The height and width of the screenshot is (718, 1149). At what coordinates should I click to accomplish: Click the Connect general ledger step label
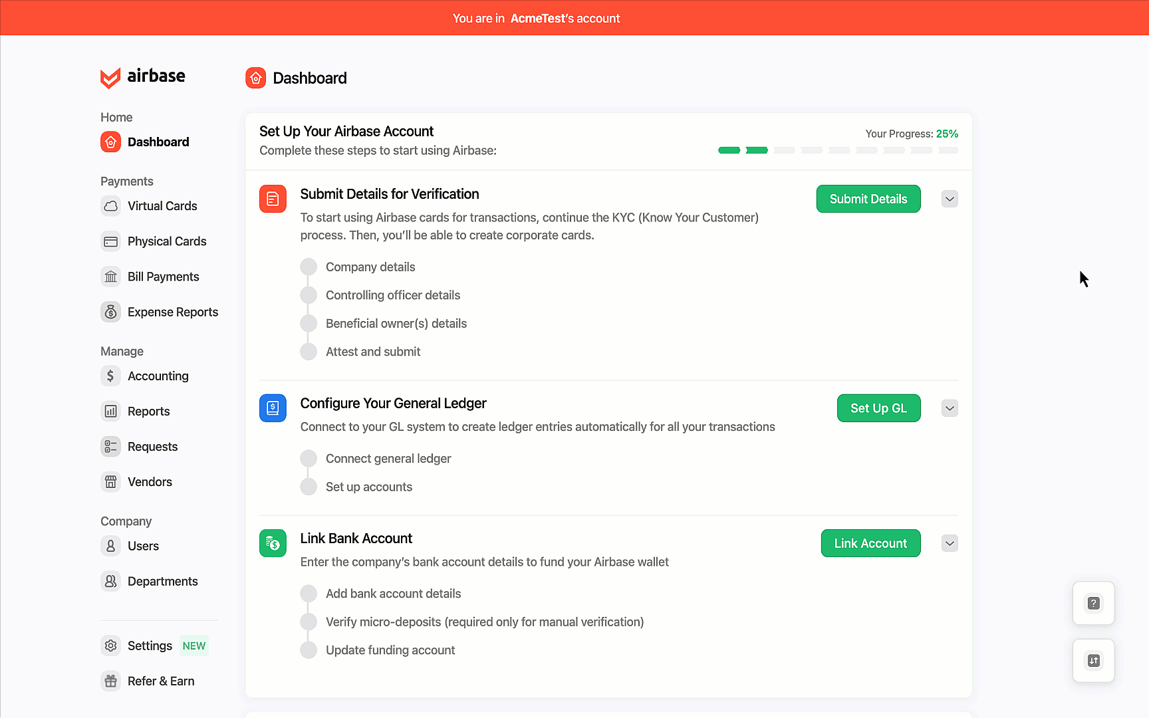[388, 458]
